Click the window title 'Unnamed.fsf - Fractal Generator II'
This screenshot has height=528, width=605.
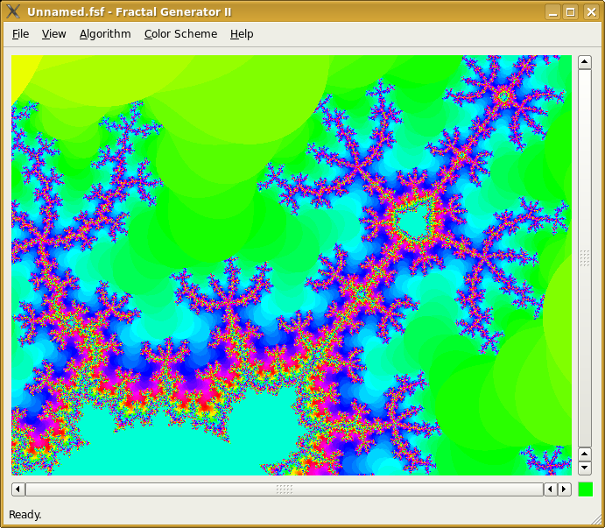[130, 12]
